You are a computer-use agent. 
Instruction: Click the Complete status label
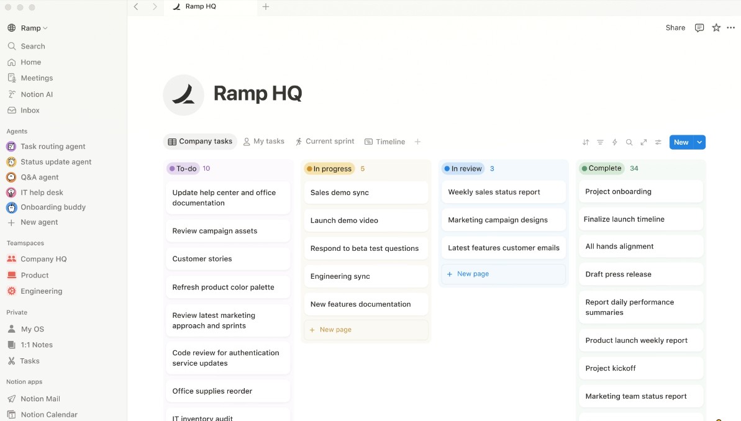tap(602, 168)
